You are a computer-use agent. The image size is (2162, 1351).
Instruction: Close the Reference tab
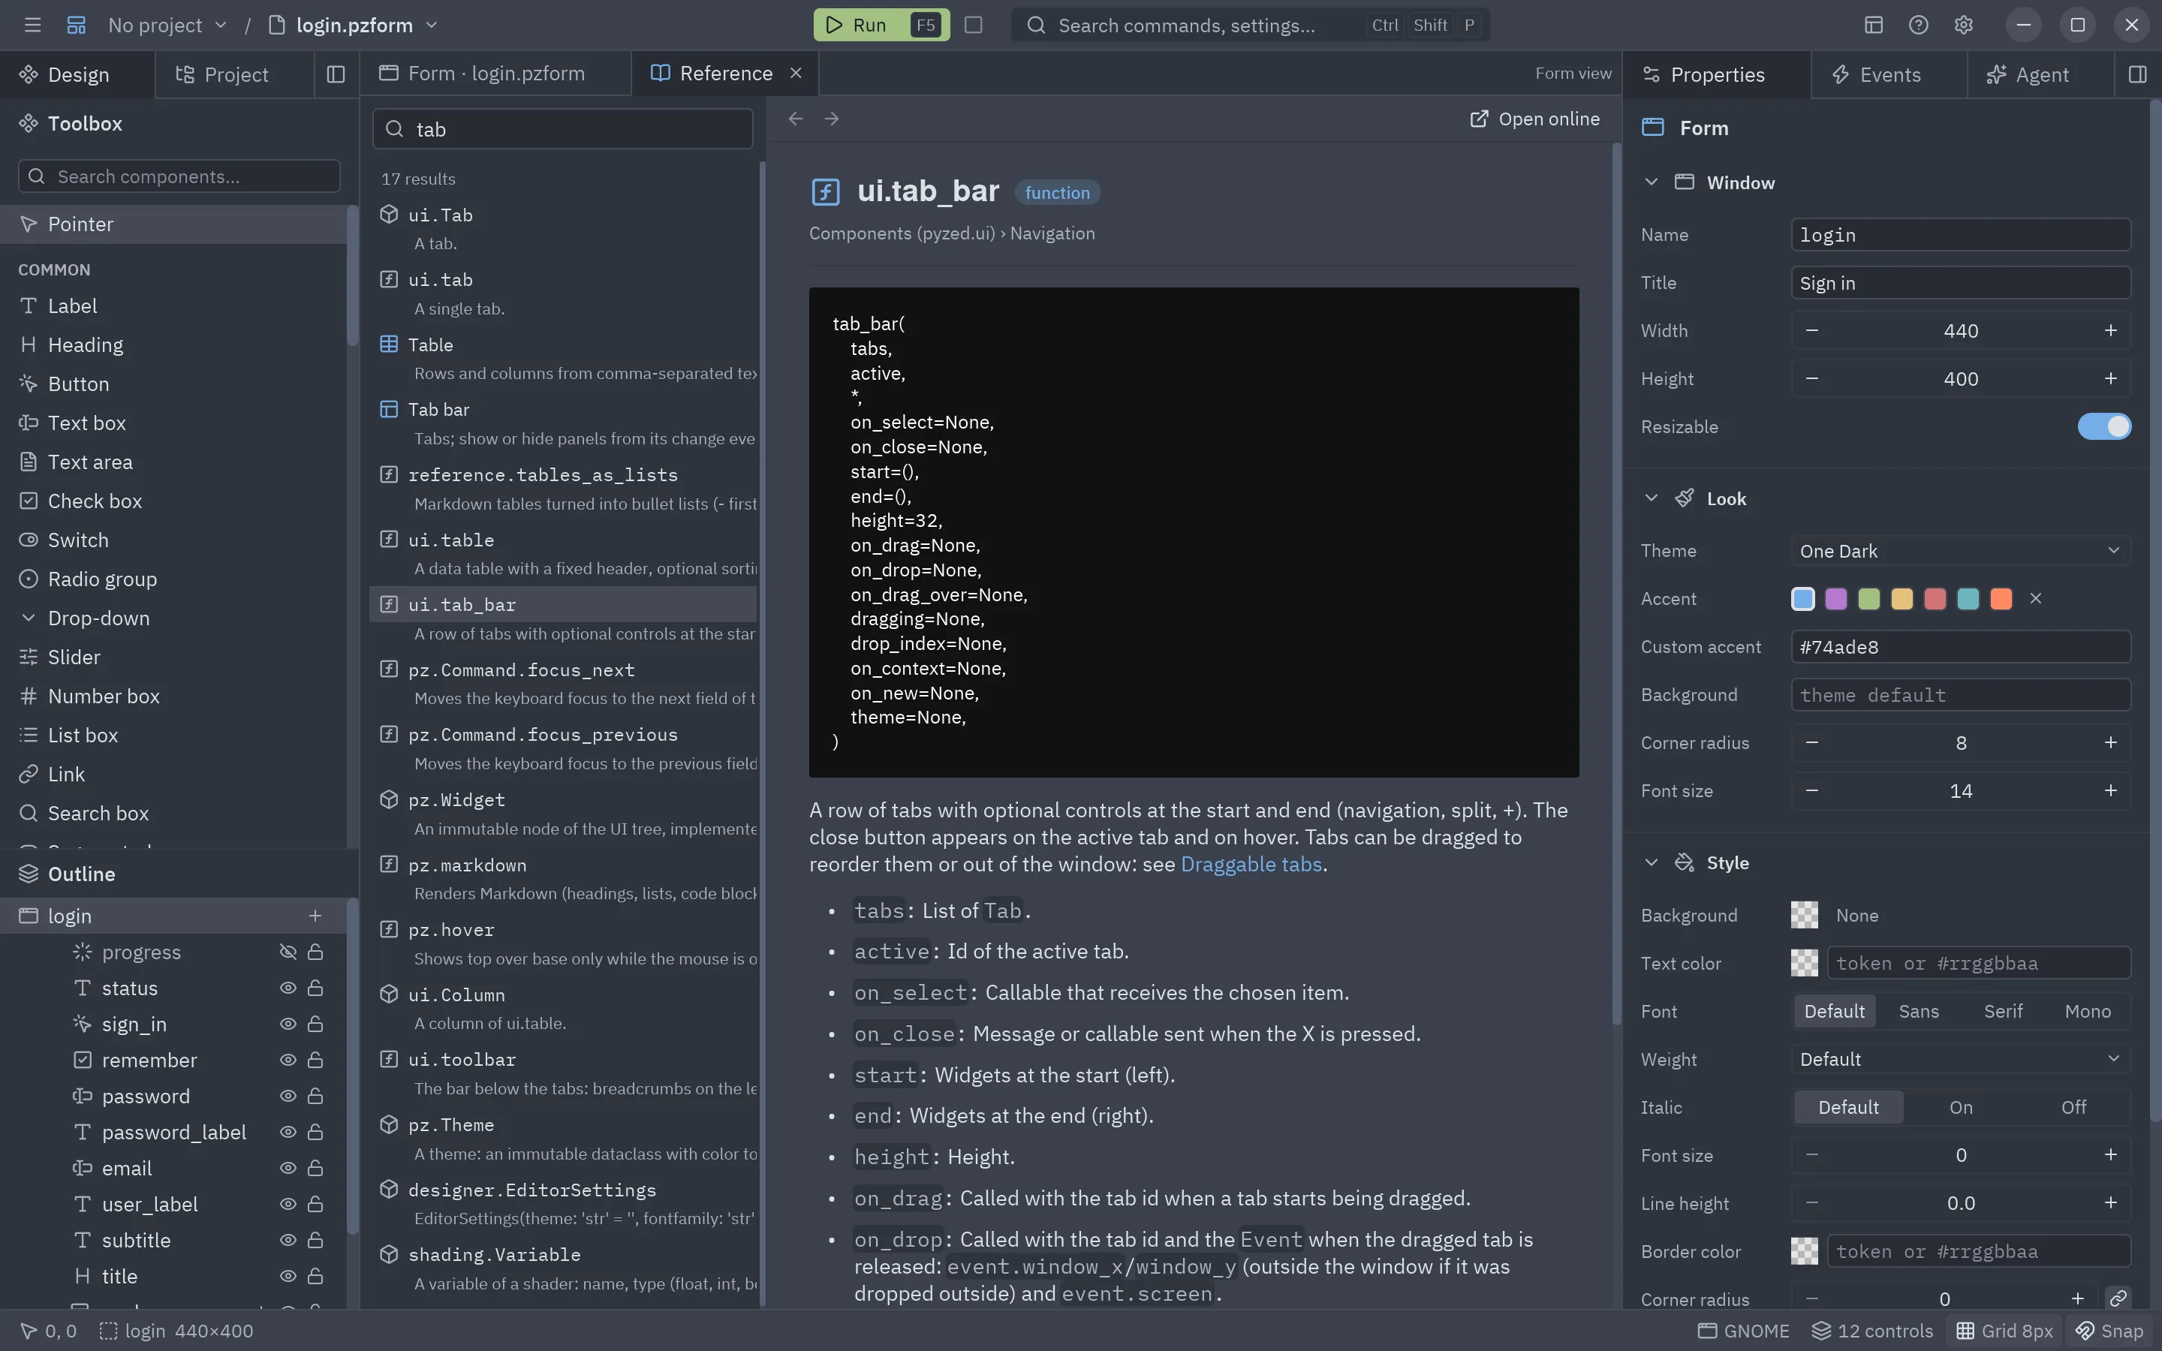click(x=796, y=74)
